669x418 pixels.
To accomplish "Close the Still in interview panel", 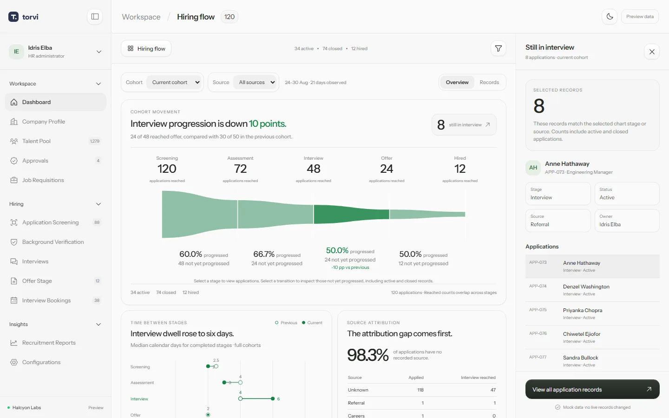I will [652, 52].
